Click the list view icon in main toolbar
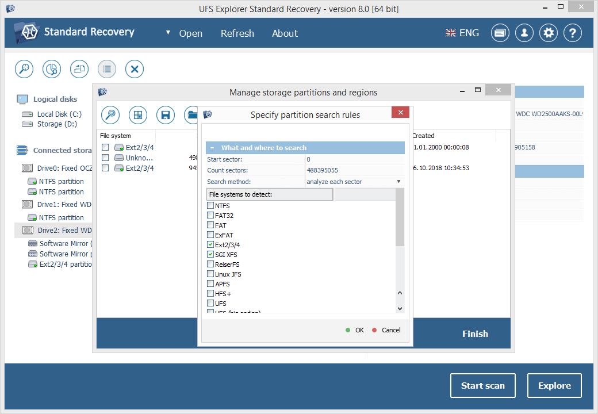This screenshot has height=414, width=598. click(107, 69)
